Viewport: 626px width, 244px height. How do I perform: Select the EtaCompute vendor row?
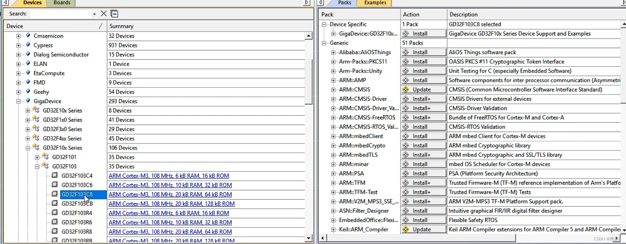coord(49,73)
